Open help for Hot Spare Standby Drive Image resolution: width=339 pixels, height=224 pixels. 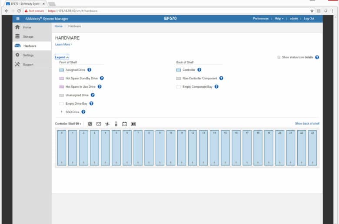pyautogui.click(x=102, y=78)
